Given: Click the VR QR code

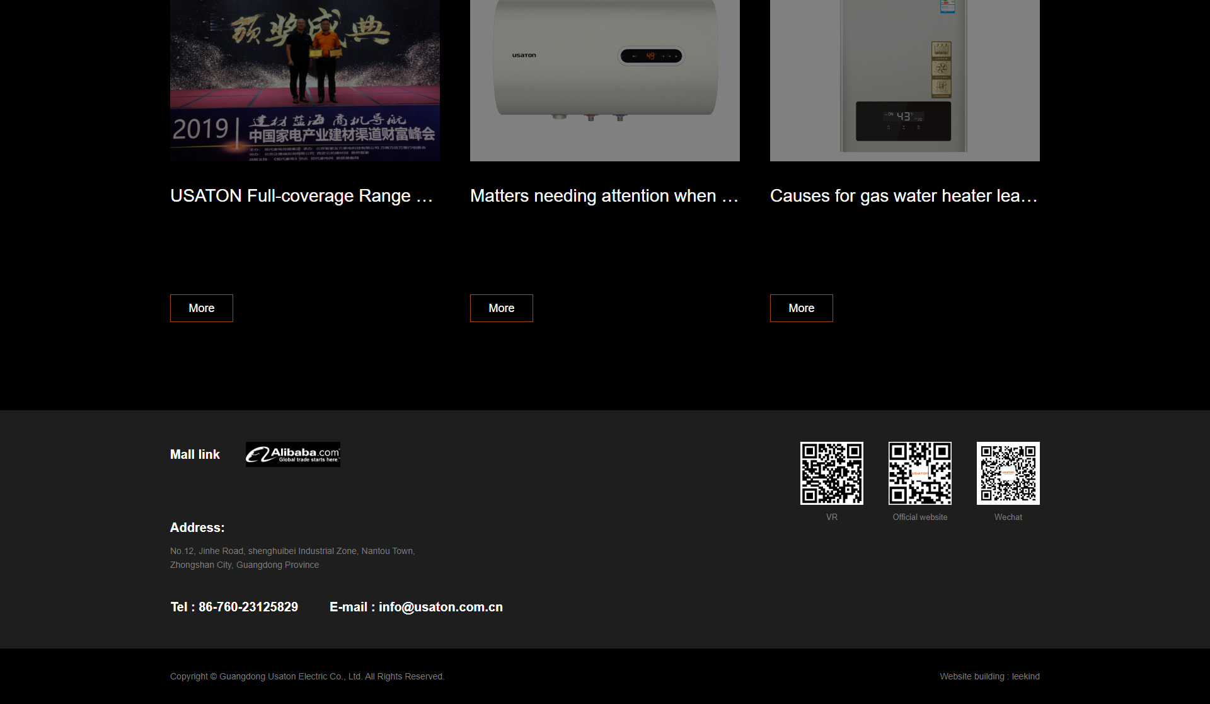Looking at the screenshot, I should 831,473.
